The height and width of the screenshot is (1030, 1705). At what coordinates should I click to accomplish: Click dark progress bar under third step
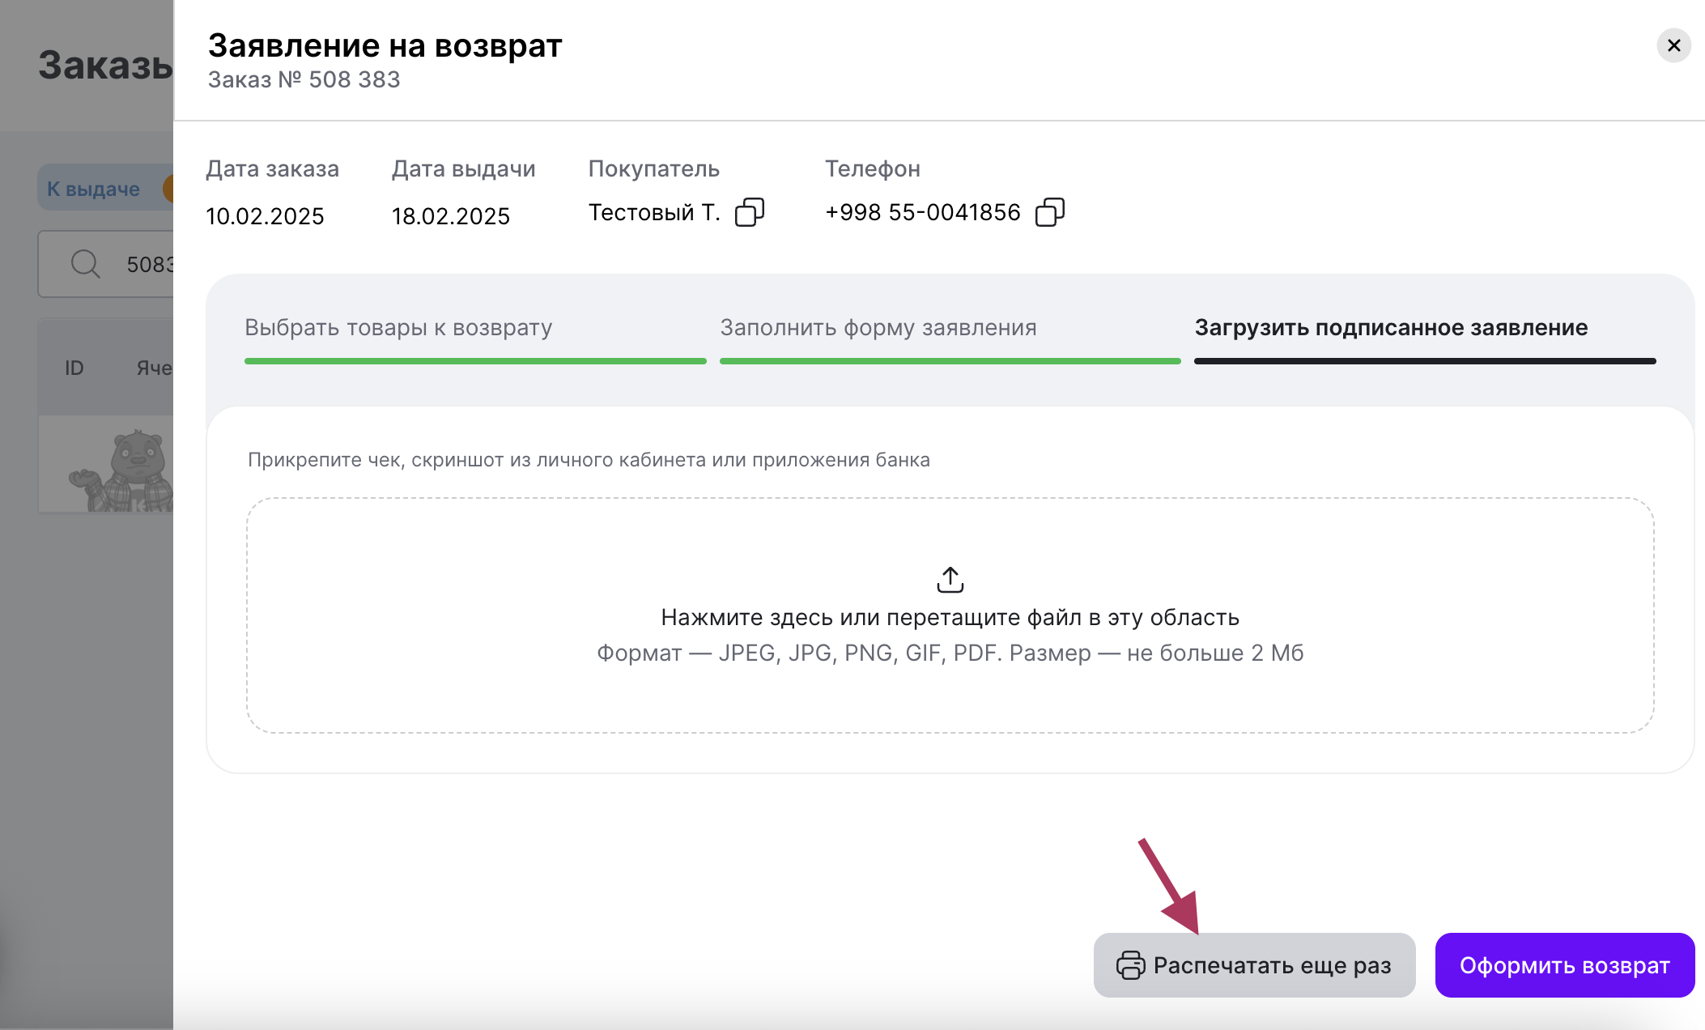(1425, 361)
